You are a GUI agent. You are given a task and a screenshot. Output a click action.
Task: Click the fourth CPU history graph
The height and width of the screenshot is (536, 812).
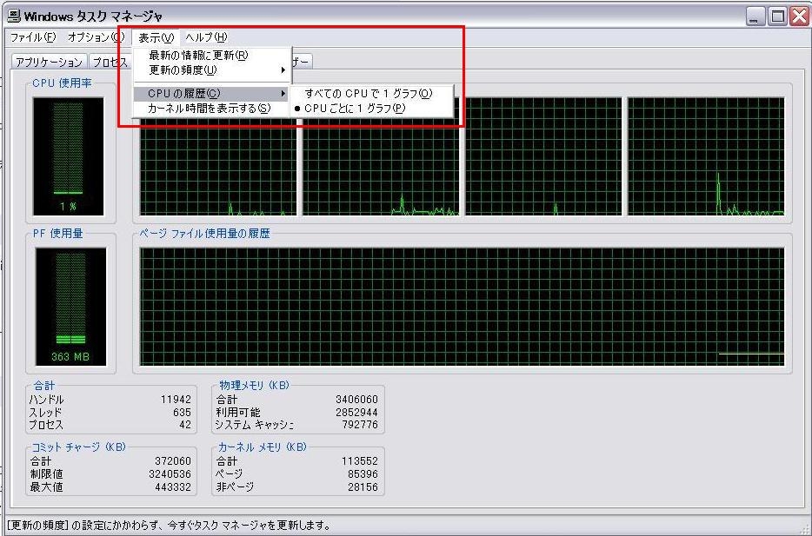(706, 156)
